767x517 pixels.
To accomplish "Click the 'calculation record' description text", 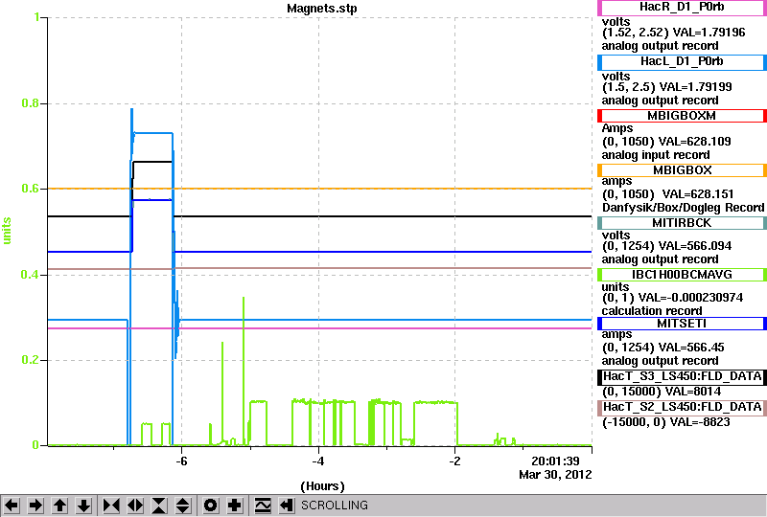I will (x=652, y=311).
